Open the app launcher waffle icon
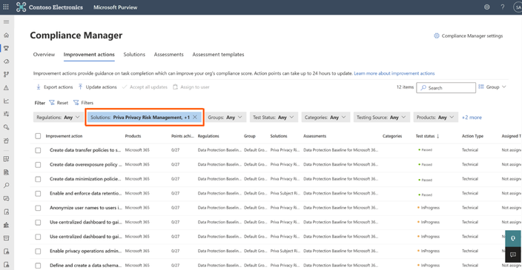This screenshot has height=270, width=522. point(6,7)
